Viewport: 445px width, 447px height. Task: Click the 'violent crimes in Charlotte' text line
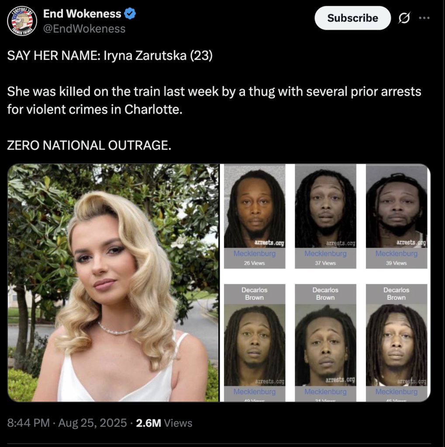click(95, 110)
